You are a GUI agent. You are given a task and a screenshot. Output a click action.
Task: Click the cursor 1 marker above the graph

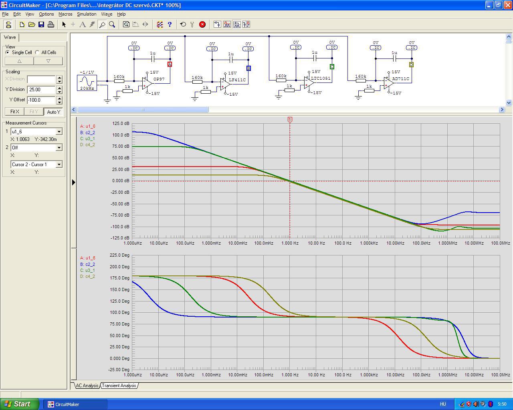(290, 120)
